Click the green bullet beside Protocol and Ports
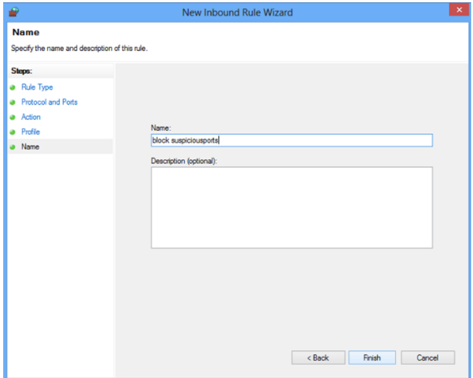 (x=12, y=102)
